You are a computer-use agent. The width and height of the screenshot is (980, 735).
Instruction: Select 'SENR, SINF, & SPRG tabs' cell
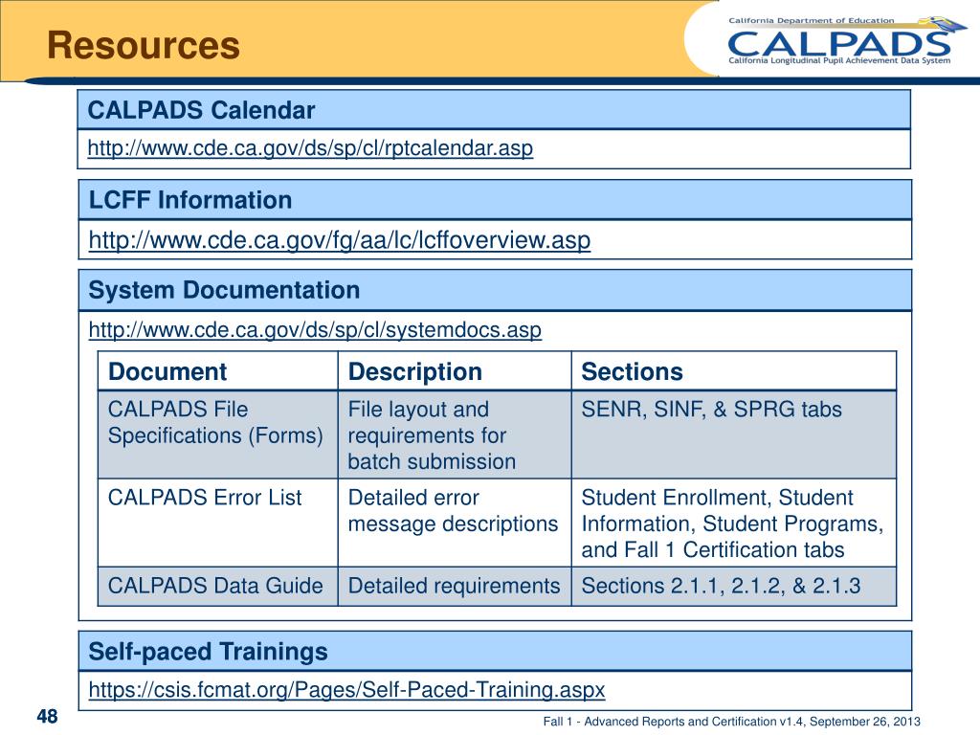(x=734, y=435)
